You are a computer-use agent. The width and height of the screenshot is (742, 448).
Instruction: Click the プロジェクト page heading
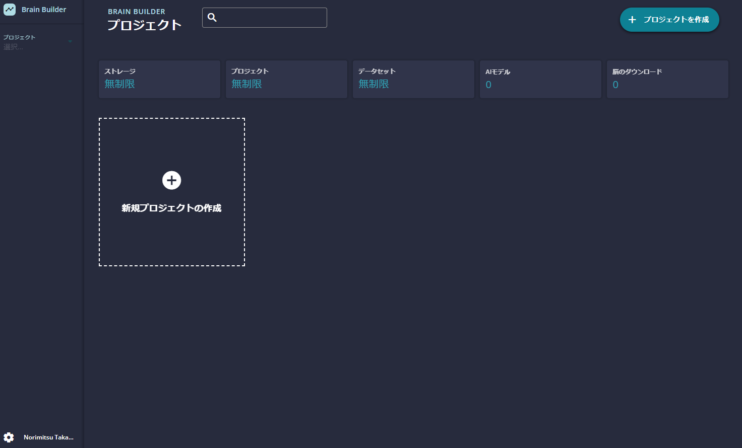point(145,25)
